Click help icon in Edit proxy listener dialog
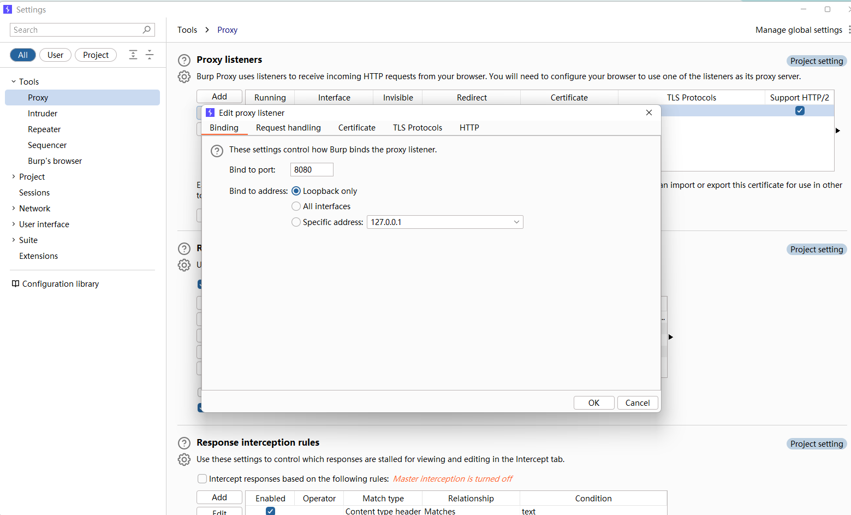 pyautogui.click(x=217, y=151)
